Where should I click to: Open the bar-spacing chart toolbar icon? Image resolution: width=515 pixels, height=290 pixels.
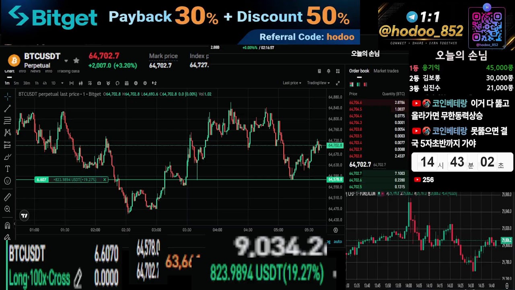click(x=71, y=83)
